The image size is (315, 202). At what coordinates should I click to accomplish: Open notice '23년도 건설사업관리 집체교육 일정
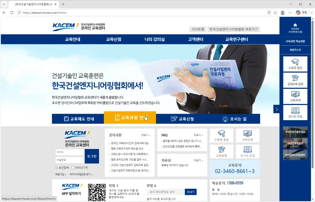click(130, 165)
